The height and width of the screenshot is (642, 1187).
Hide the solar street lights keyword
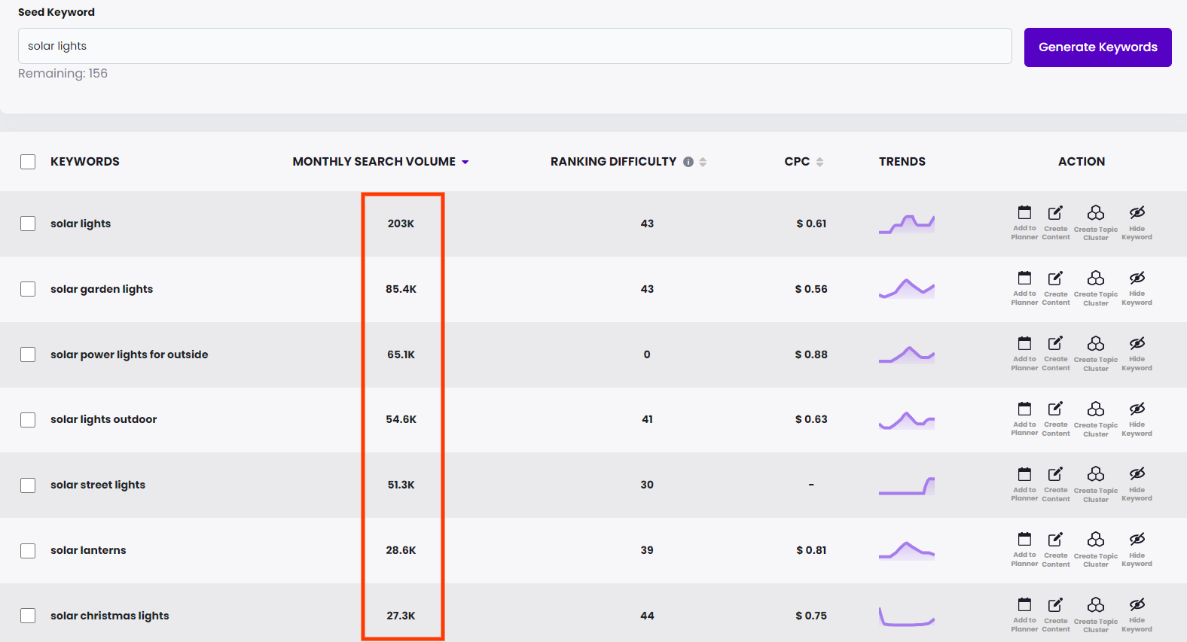point(1137,483)
